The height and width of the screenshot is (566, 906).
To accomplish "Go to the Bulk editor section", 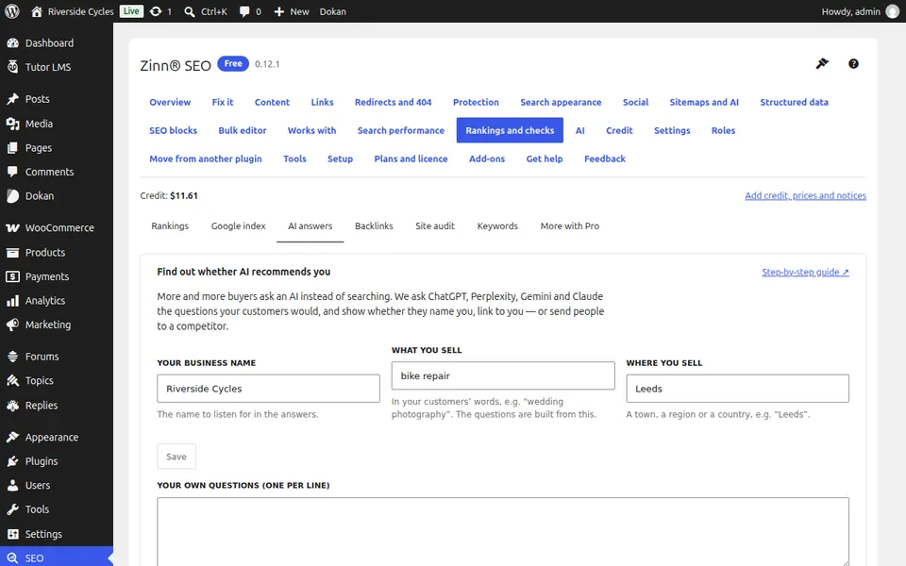I will (x=243, y=130).
